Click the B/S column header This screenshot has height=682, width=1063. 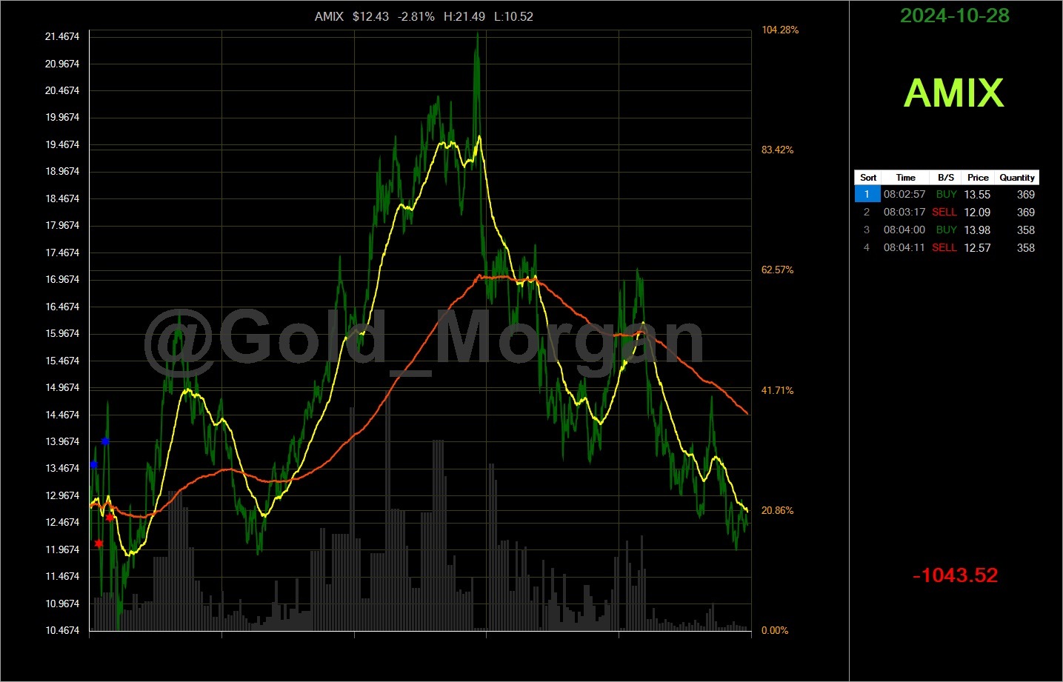(946, 178)
